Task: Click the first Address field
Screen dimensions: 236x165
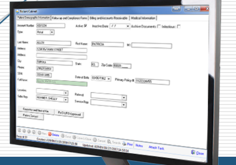Action: click(x=62, y=49)
